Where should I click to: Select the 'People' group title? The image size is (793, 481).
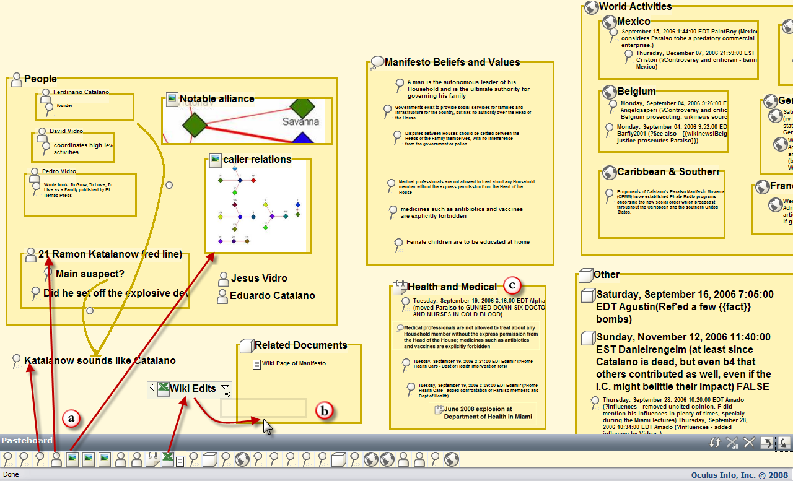point(40,79)
